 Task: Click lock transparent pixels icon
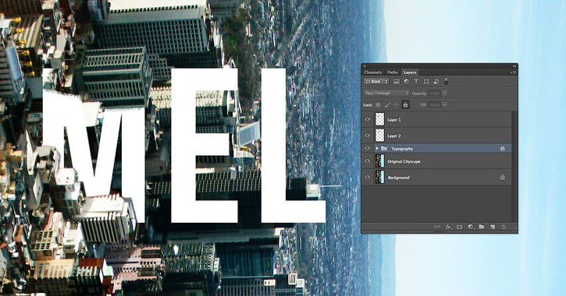[x=378, y=105]
